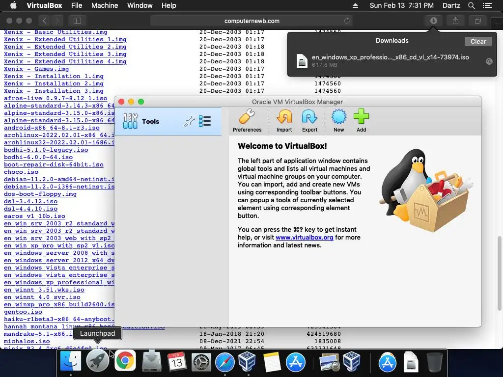The height and width of the screenshot is (377, 503).
Task: Show all tabs in Safari
Action: [x=477, y=21]
